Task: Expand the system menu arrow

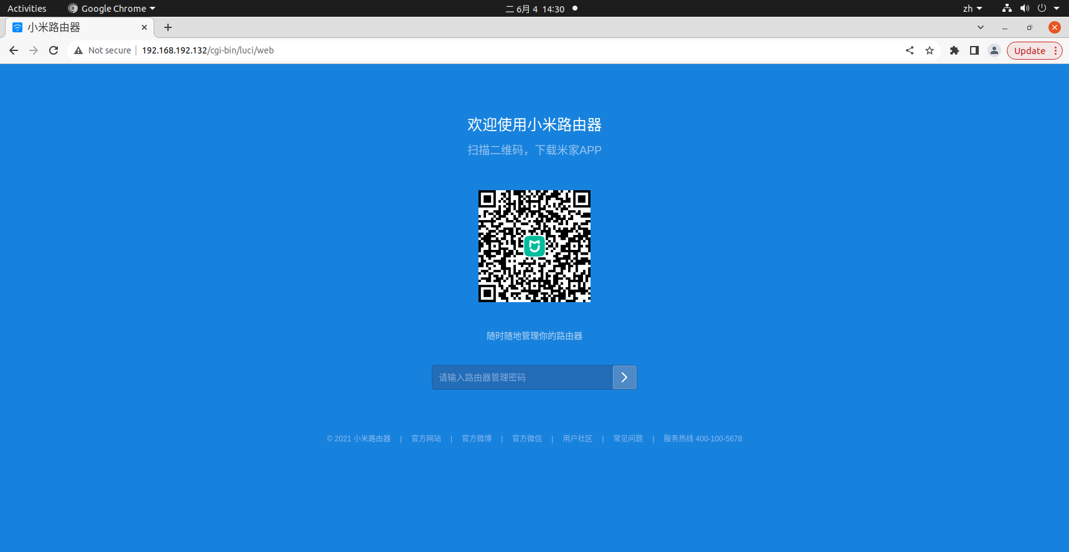Action: [1057, 9]
